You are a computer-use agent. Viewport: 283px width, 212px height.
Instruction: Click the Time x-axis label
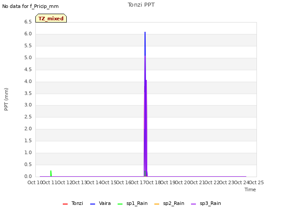(250, 189)
